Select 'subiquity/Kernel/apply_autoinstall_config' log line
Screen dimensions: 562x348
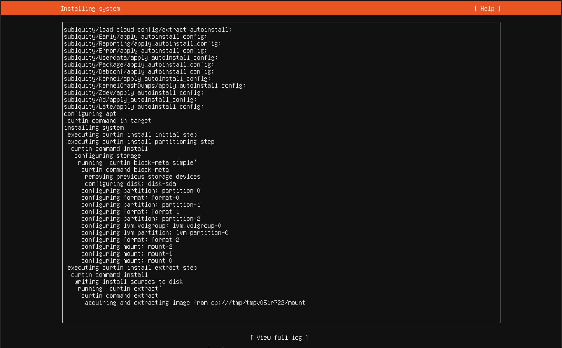[137, 79]
